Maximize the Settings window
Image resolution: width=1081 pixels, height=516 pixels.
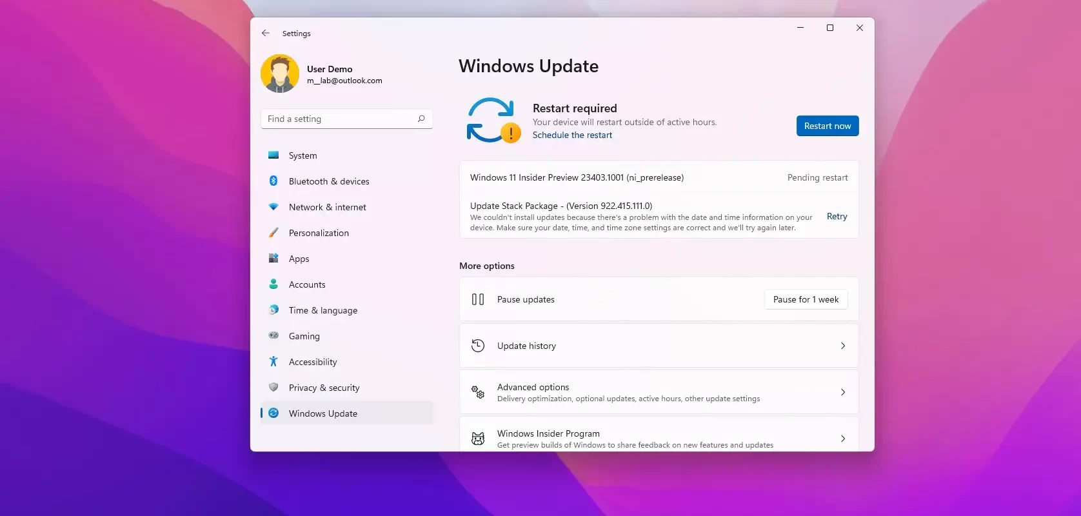pos(830,28)
